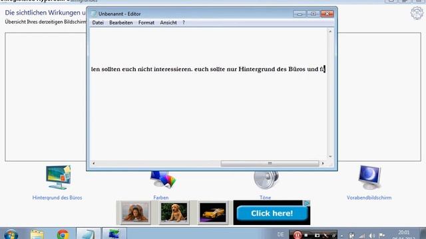Click the 'Click here!' ad button

coord(272,213)
